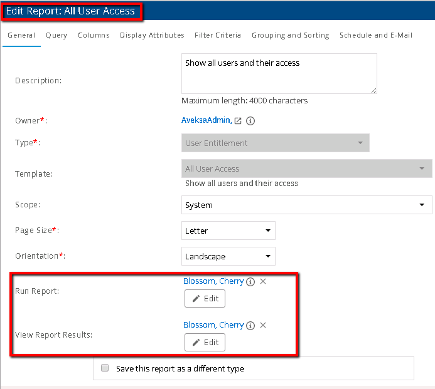The image size is (435, 389).
Task: Open the Columns tab
Action: tap(94, 36)
